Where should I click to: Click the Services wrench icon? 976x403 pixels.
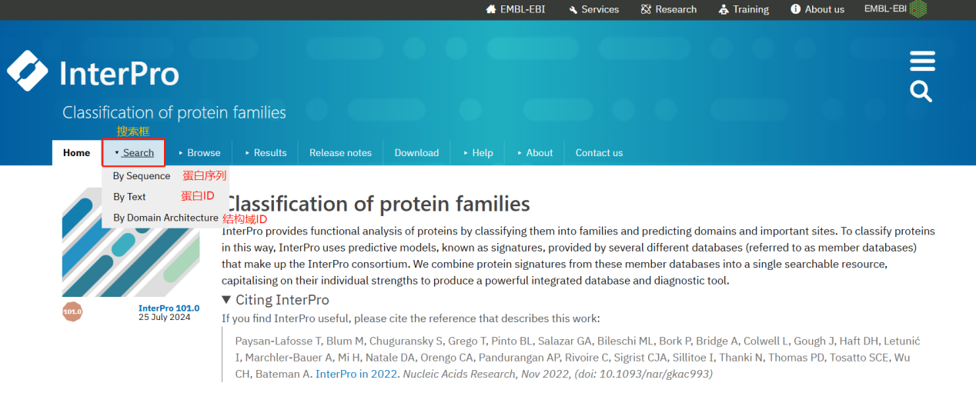click(x=573, y=9)
